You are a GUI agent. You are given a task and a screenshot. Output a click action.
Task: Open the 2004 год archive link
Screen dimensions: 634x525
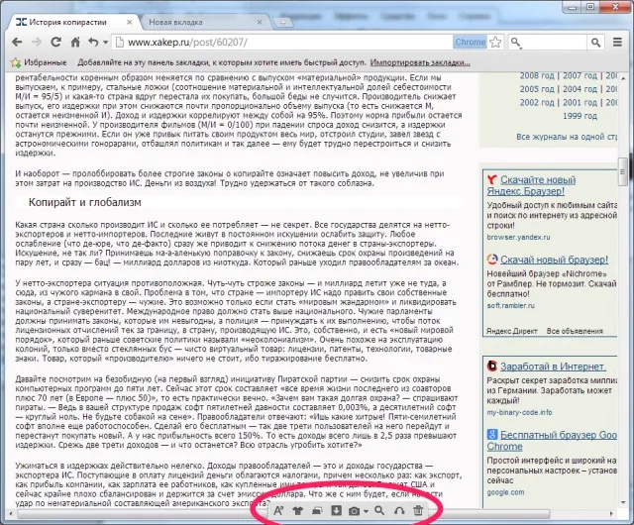pyautogui.click(x=580, y=89)
